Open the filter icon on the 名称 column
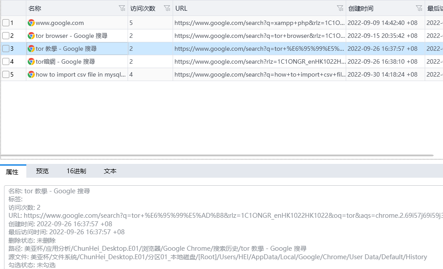Viewport: 443px width, 269px height. click(122, 8)
